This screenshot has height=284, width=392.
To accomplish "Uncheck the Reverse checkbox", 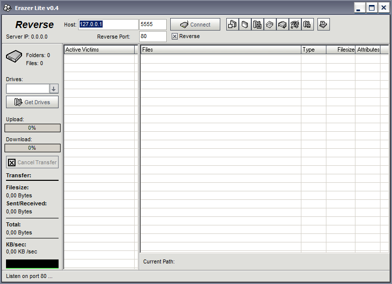I will [x=174, y=37].
